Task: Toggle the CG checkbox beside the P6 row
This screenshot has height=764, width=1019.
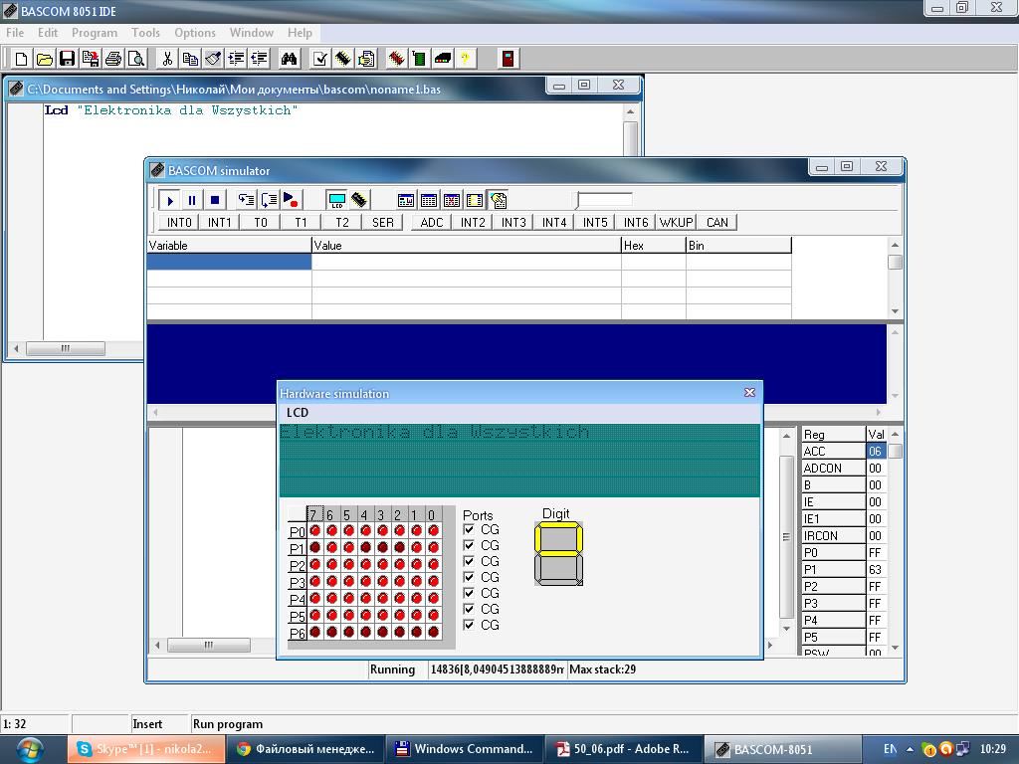Action: (x=469, y=625)
